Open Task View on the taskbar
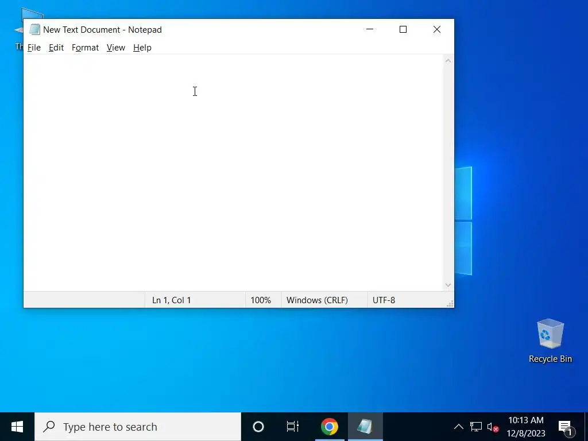This screenshot has height=441, width=588. [x=292, y=427]
